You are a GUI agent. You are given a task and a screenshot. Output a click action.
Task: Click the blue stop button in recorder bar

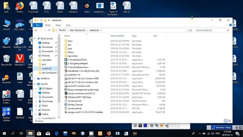point(145,126)
